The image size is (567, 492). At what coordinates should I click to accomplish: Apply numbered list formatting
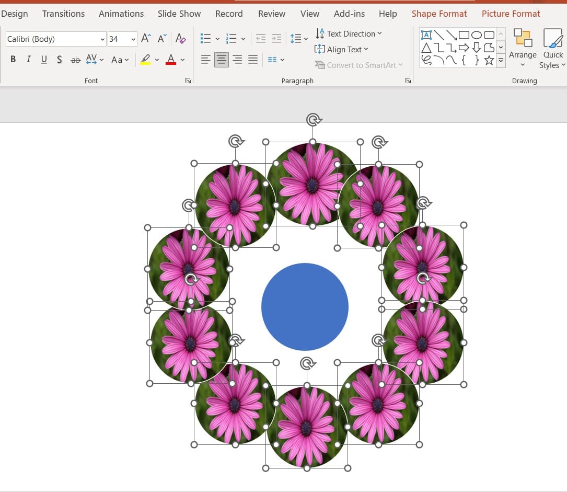pos(231,38)
